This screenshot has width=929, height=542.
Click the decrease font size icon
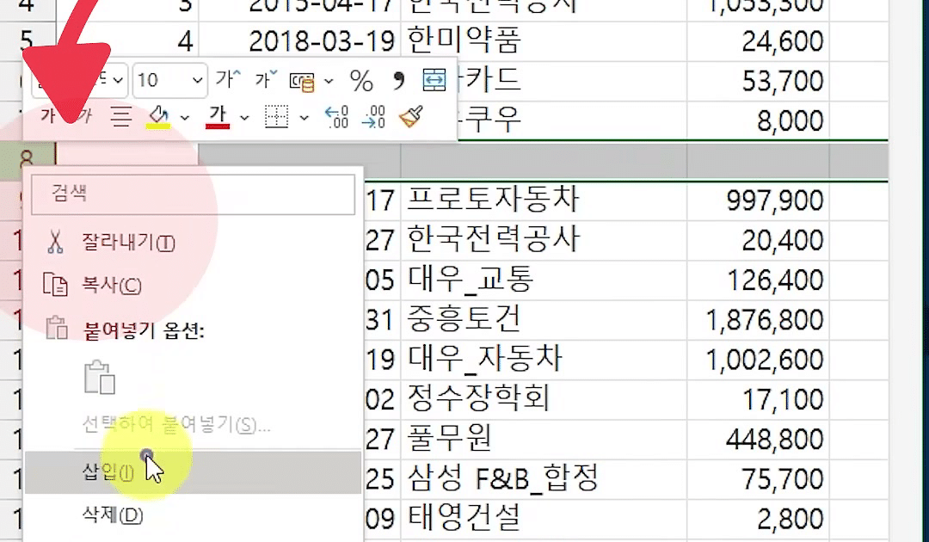pyautogui.click(x=266, y=79)
